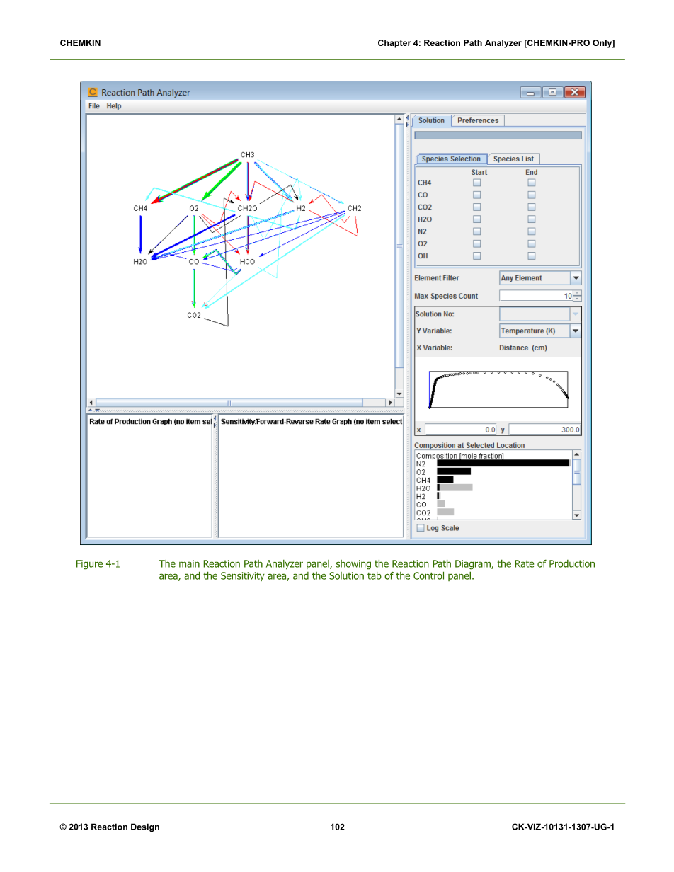
Task: Click diagram horizontal scrollbar right arrow
Action: click(x=390, y=403)
